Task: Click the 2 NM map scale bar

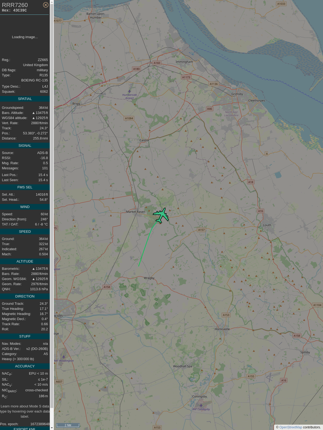Action: pos(68,425)
